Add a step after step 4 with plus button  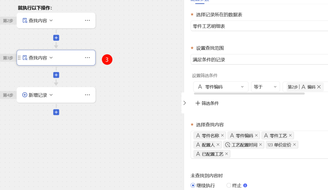click(x=56, y=112)
